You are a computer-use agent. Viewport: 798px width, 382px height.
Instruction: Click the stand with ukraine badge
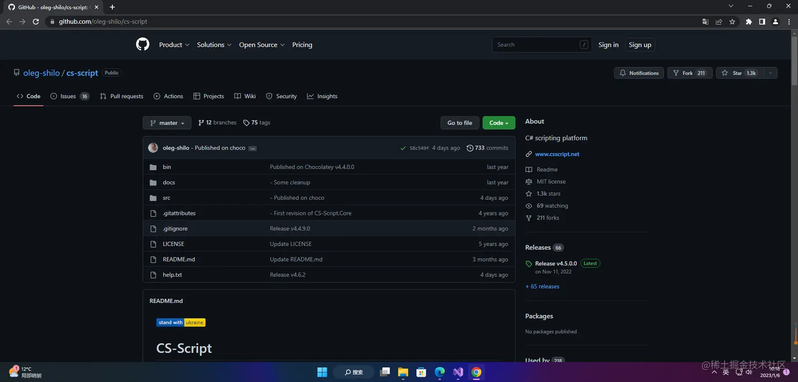click(x=180, y=322)
